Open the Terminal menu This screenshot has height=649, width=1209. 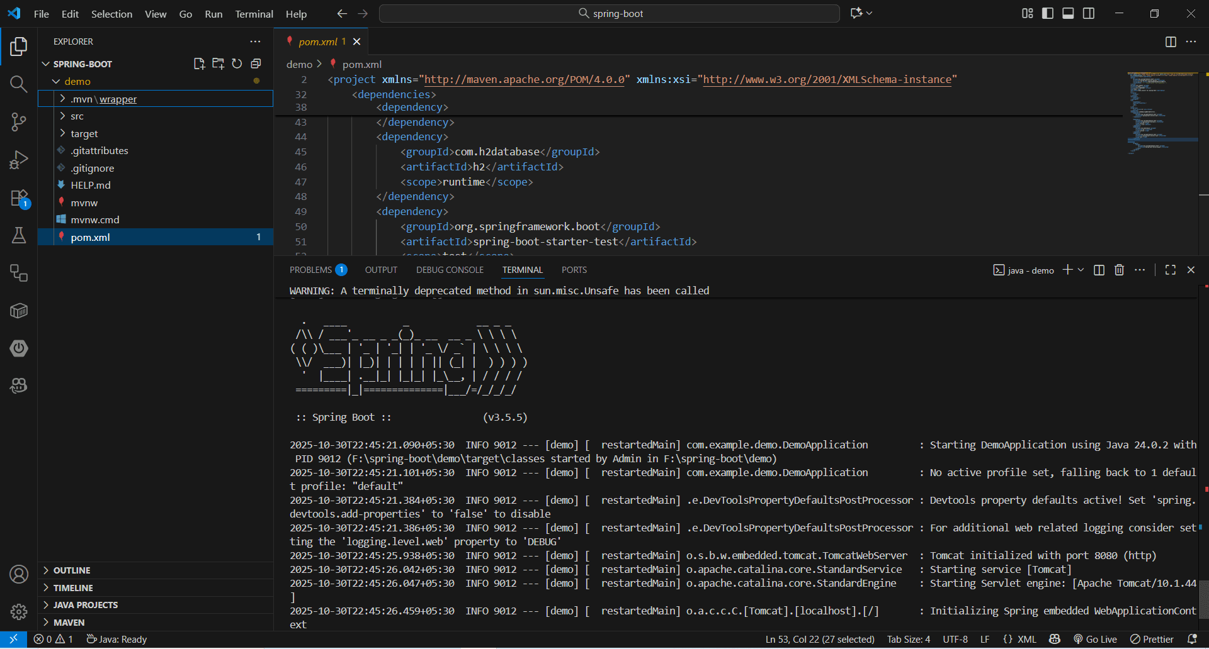pos(254,14)
